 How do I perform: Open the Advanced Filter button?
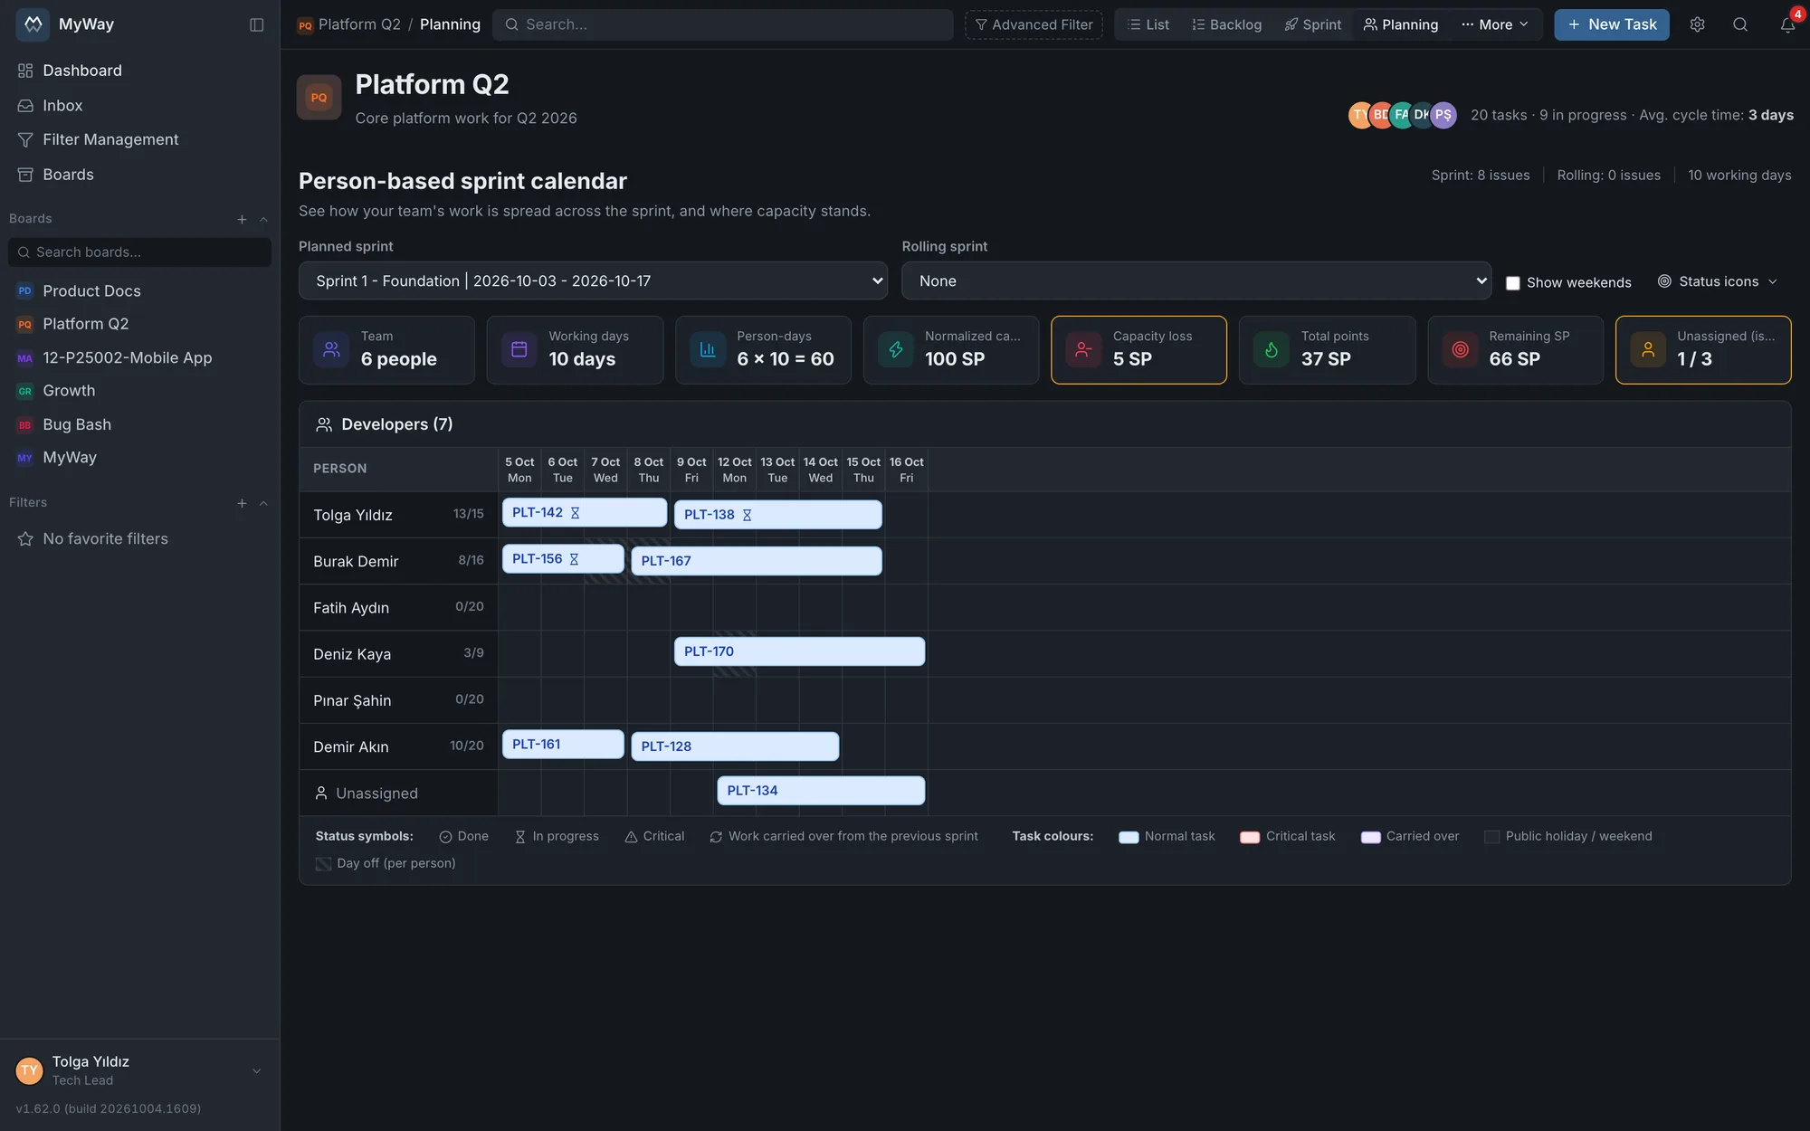(x=1034, y=24)
